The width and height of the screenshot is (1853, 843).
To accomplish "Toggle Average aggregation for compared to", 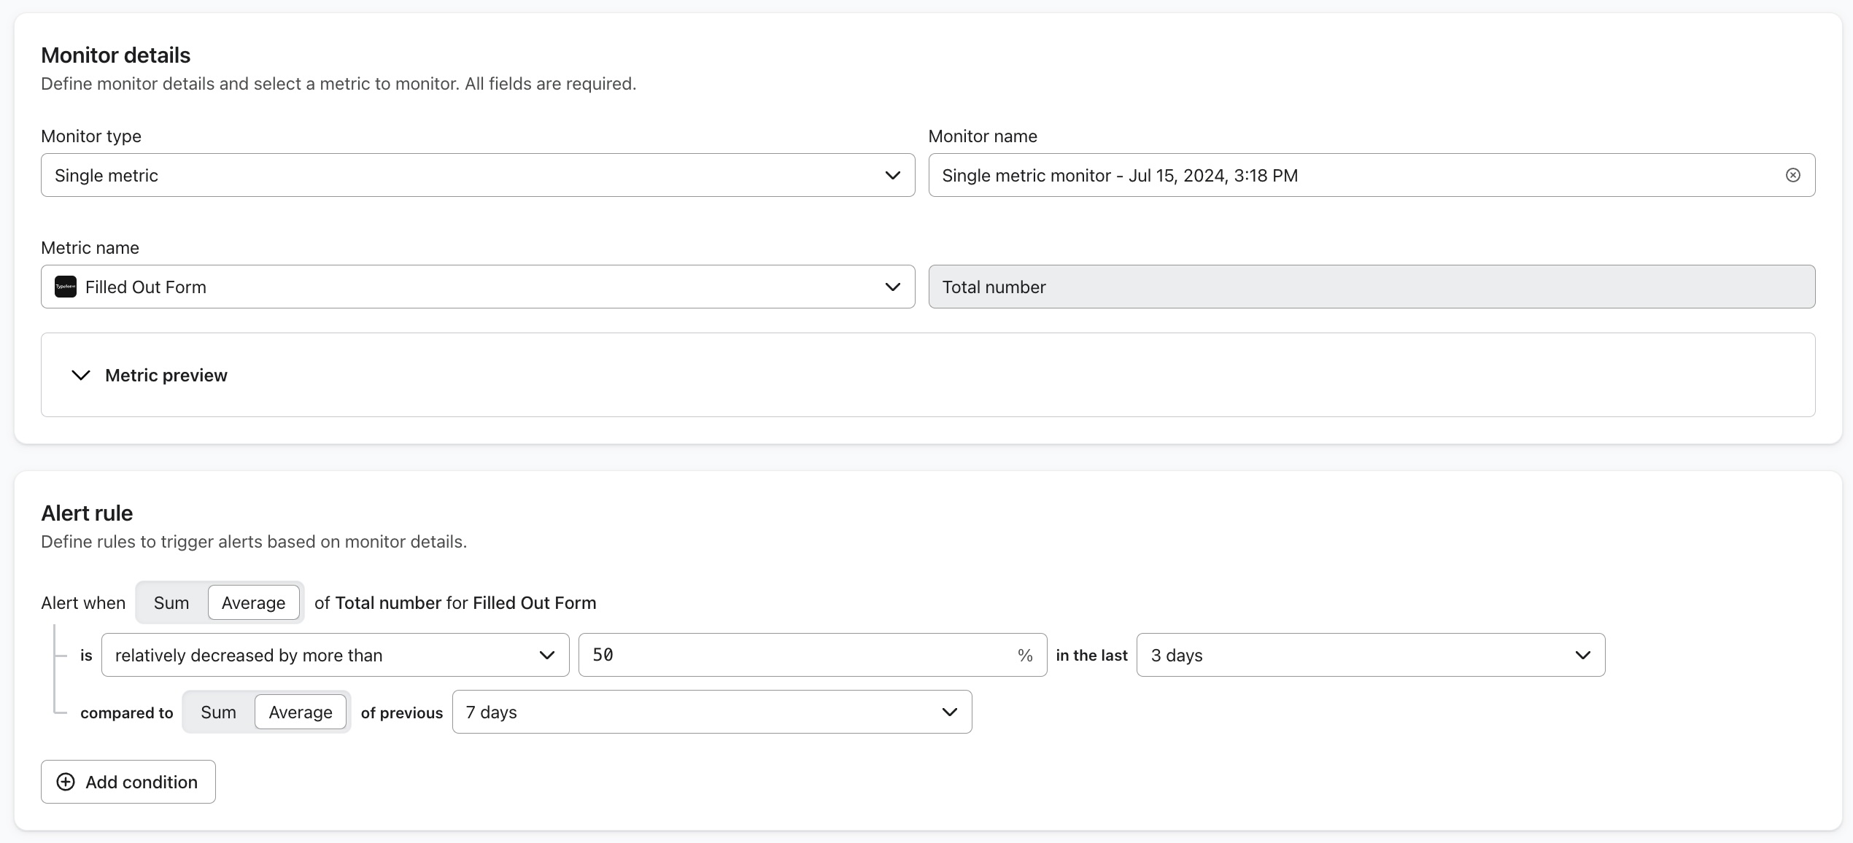I will click(x=299, y=711).
